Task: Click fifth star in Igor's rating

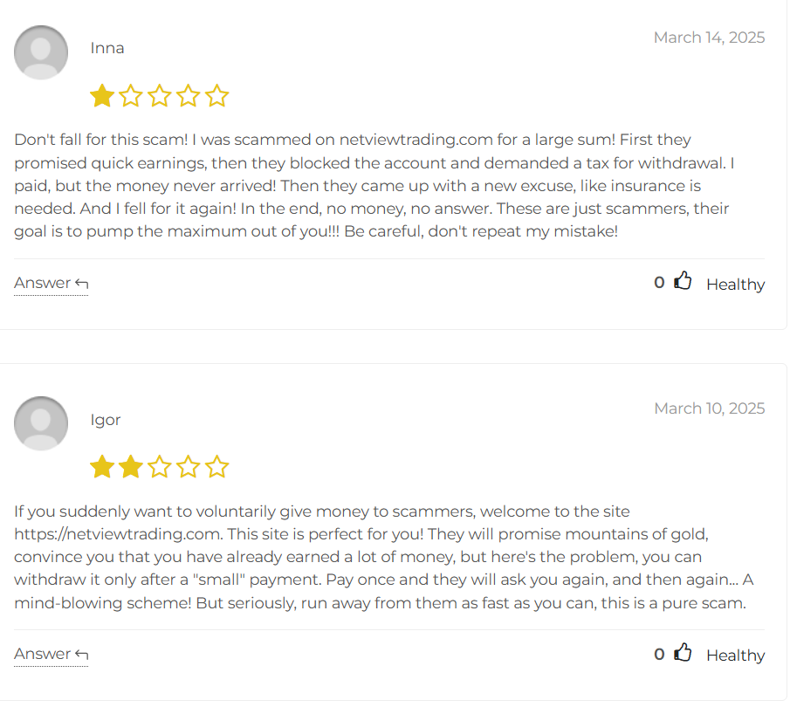Action: coord(217,467)
